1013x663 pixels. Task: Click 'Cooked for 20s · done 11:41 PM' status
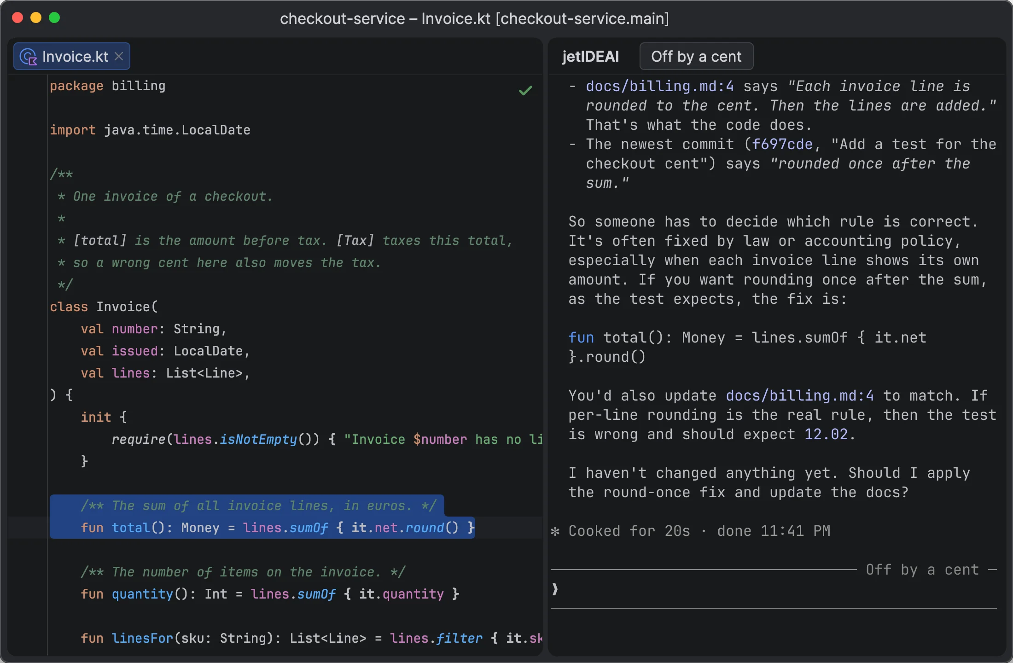click(699, 531)
